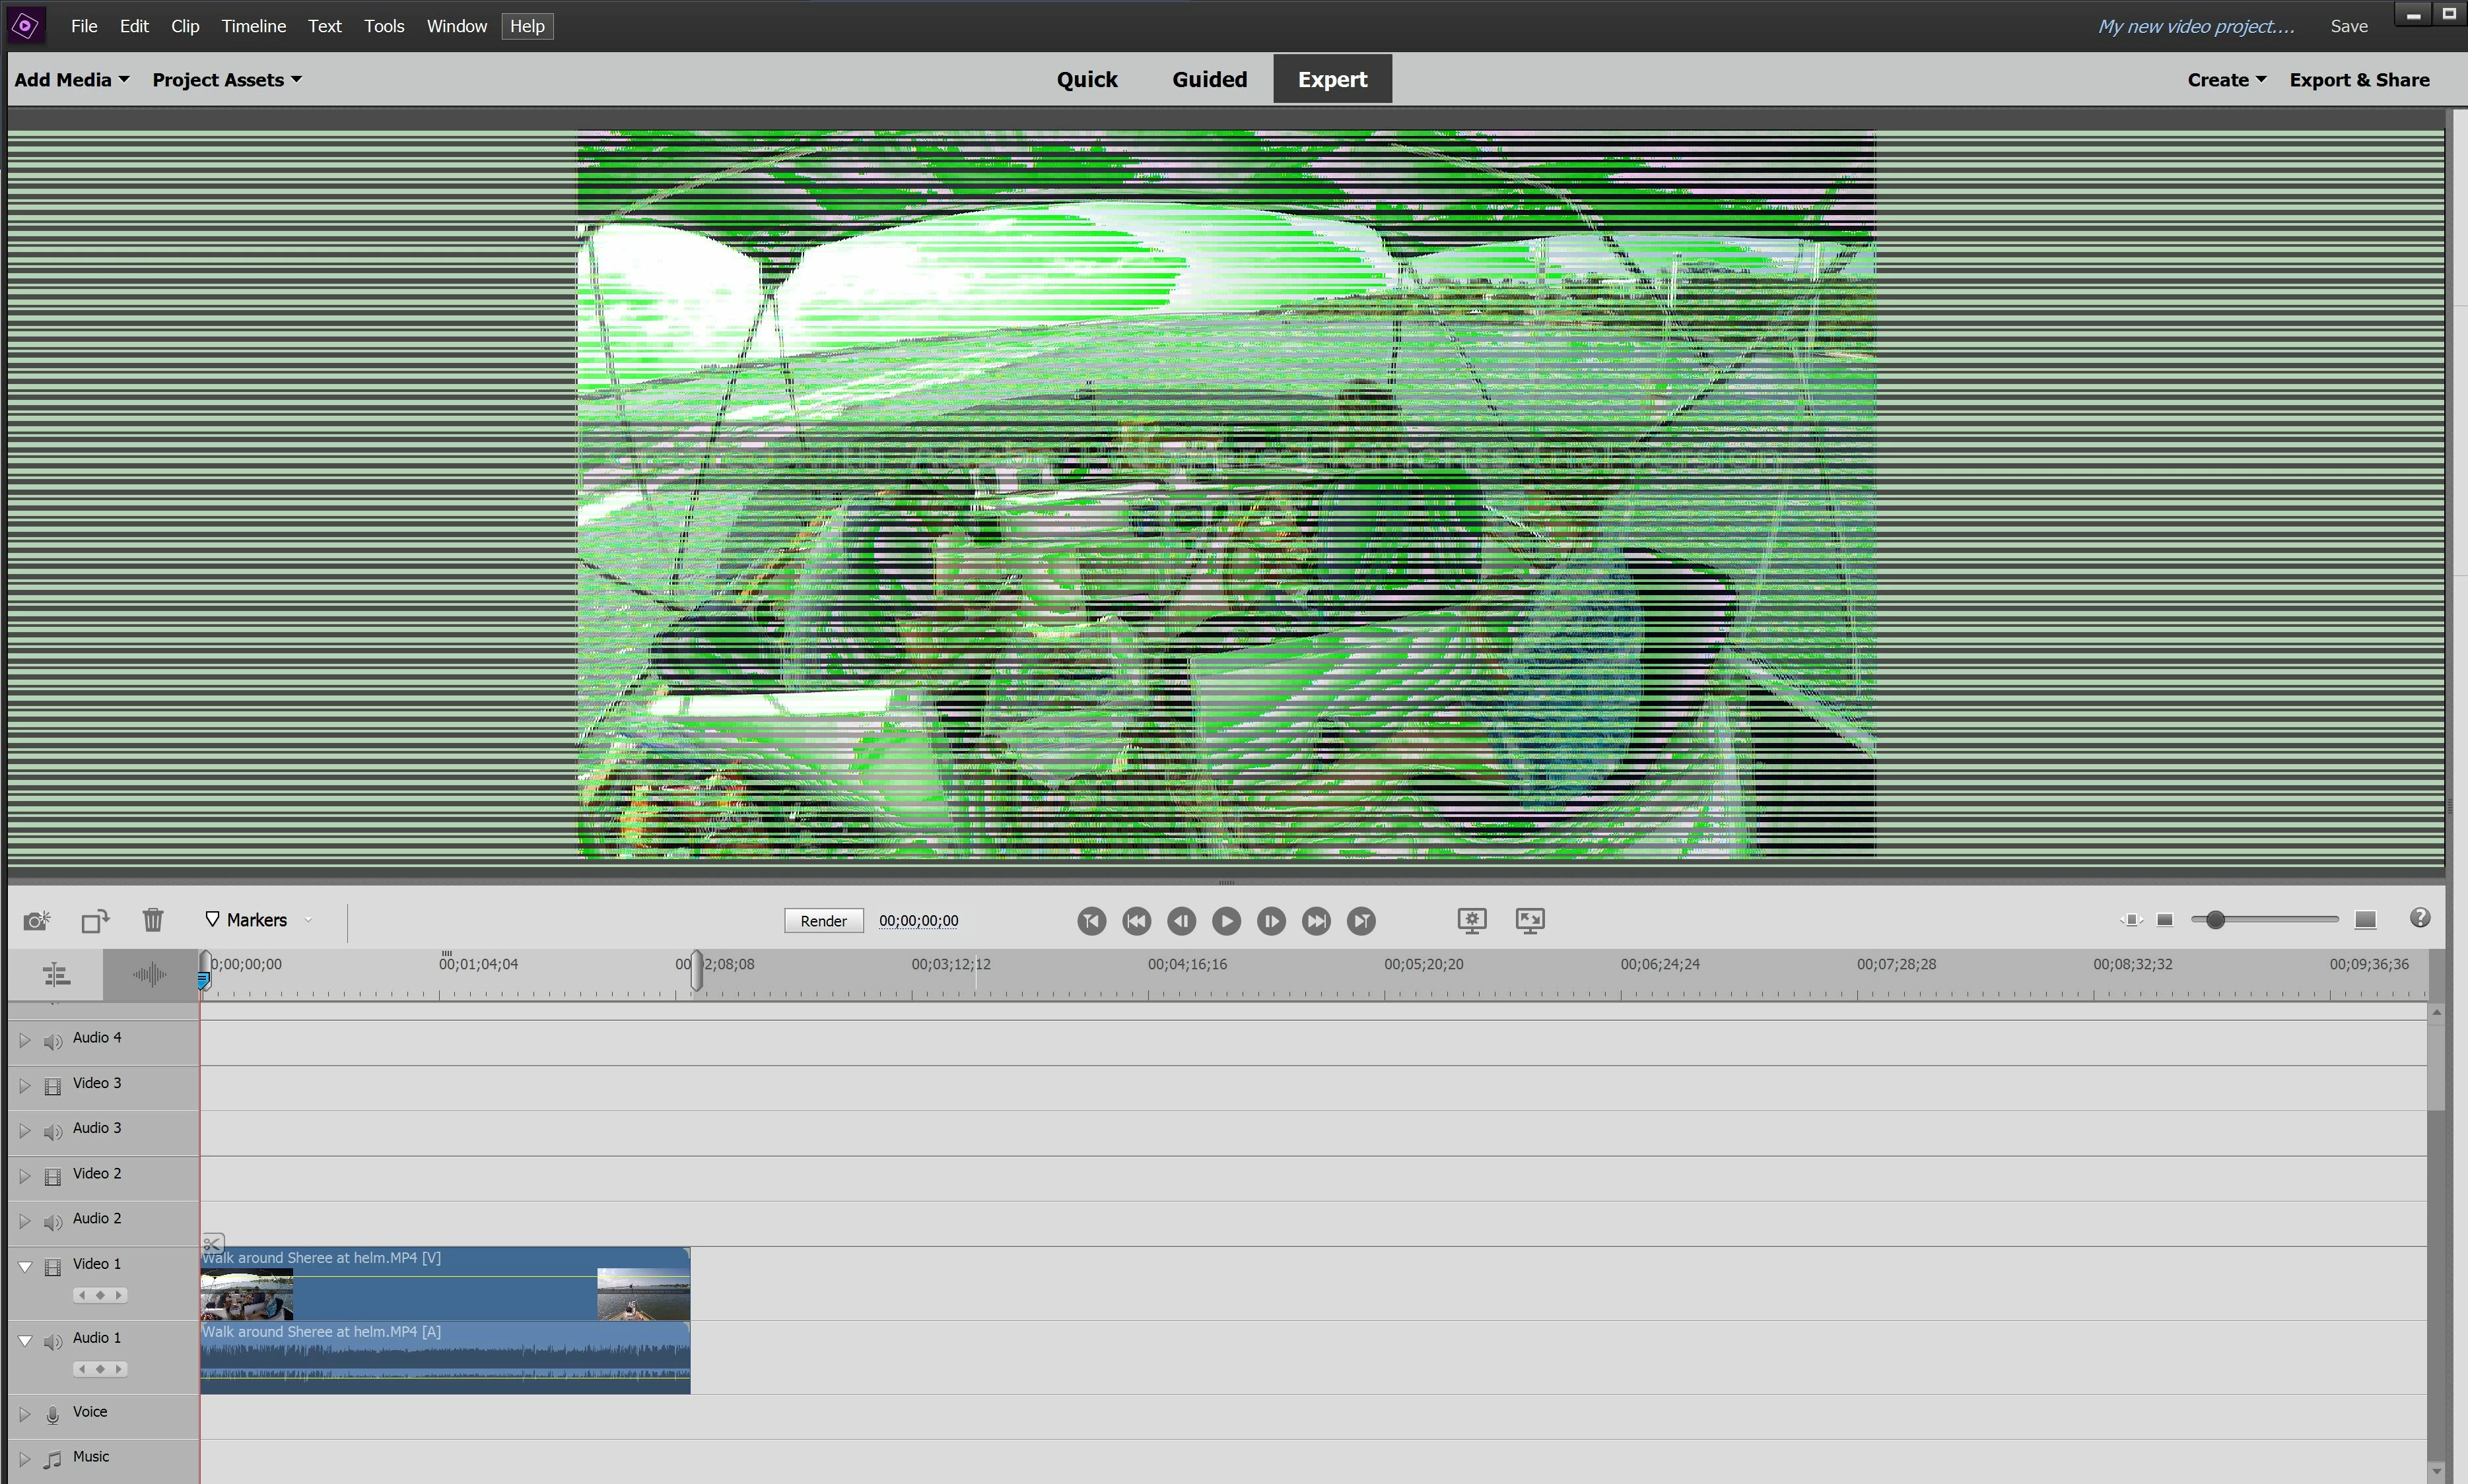This screenshot has width=2468, height=1484.
Task: Mute the Audio 1 track speaker
Action: (53, 1342)
